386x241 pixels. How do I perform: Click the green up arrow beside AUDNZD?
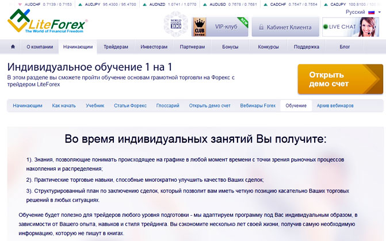click(145, 5)
